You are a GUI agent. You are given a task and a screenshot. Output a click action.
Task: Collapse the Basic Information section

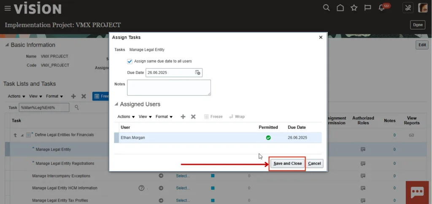click(x=6, y=45)
